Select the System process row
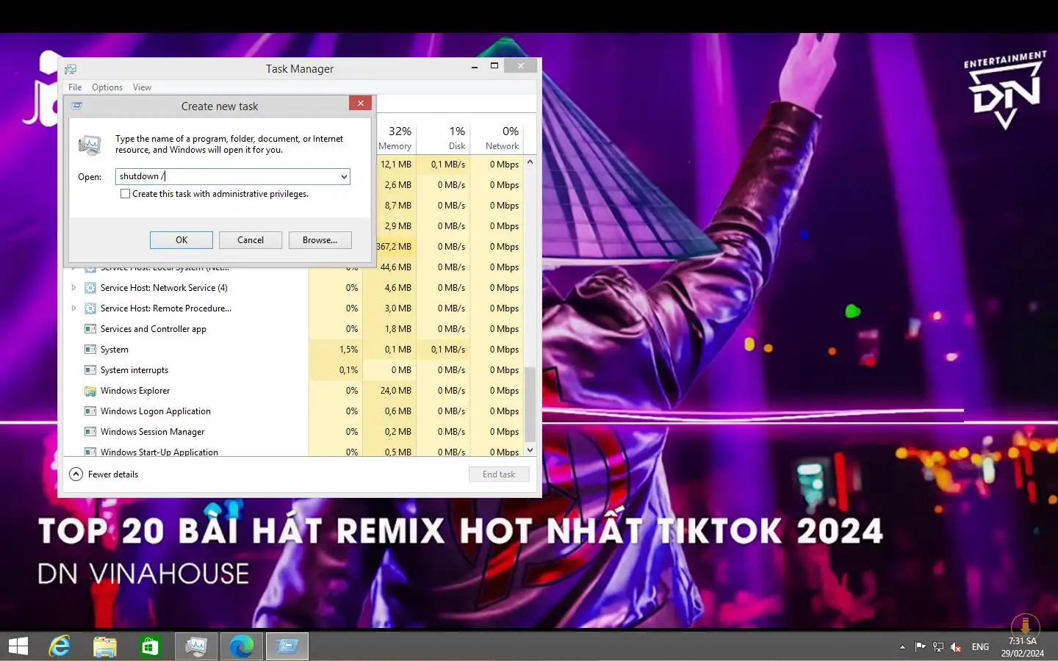1058x661 pixels. click(x=294, y=350)
